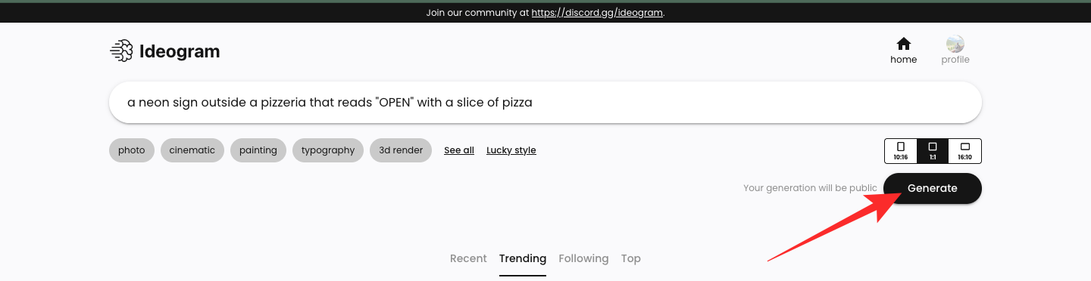Click the Ideogram brain logo icon
The width and height of the screenshot is (1091, 281).
point(121,51)
